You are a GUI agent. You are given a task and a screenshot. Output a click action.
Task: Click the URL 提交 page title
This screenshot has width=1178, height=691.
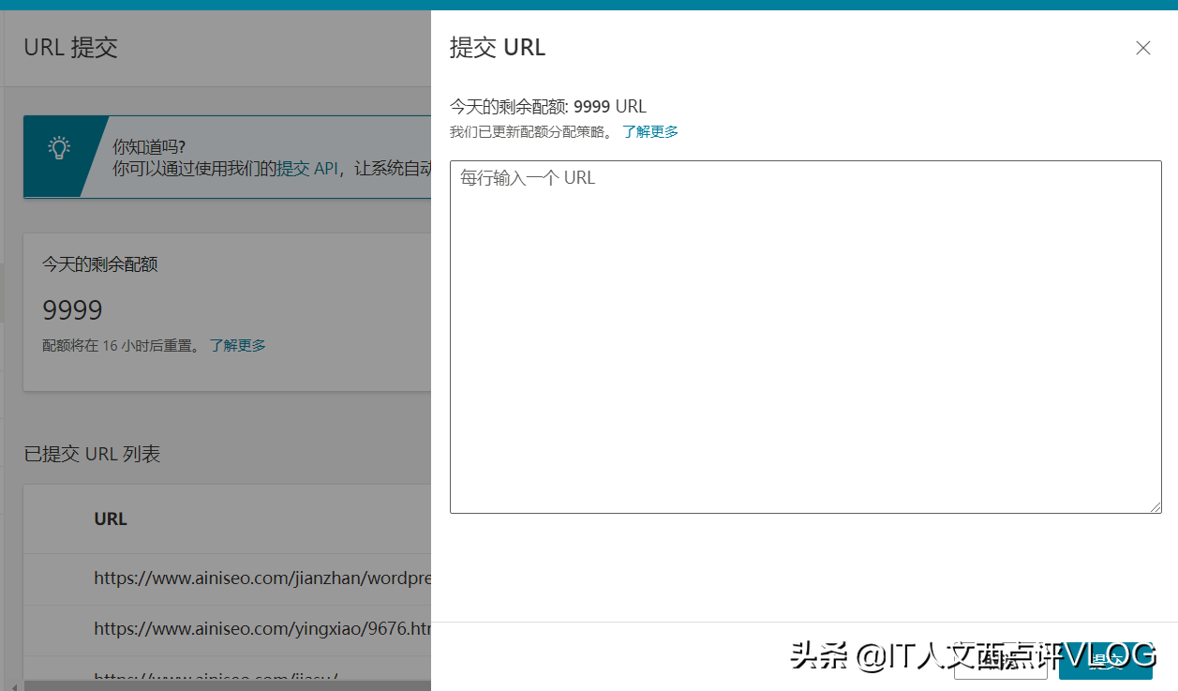tap(71, 47)
